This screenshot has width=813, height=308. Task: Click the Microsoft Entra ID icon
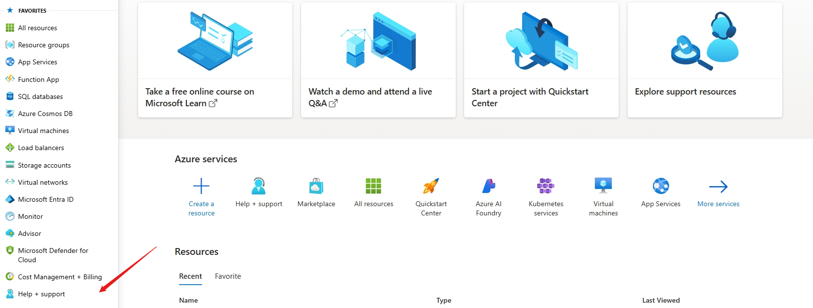pyautogui.click(x=10, y=199)
